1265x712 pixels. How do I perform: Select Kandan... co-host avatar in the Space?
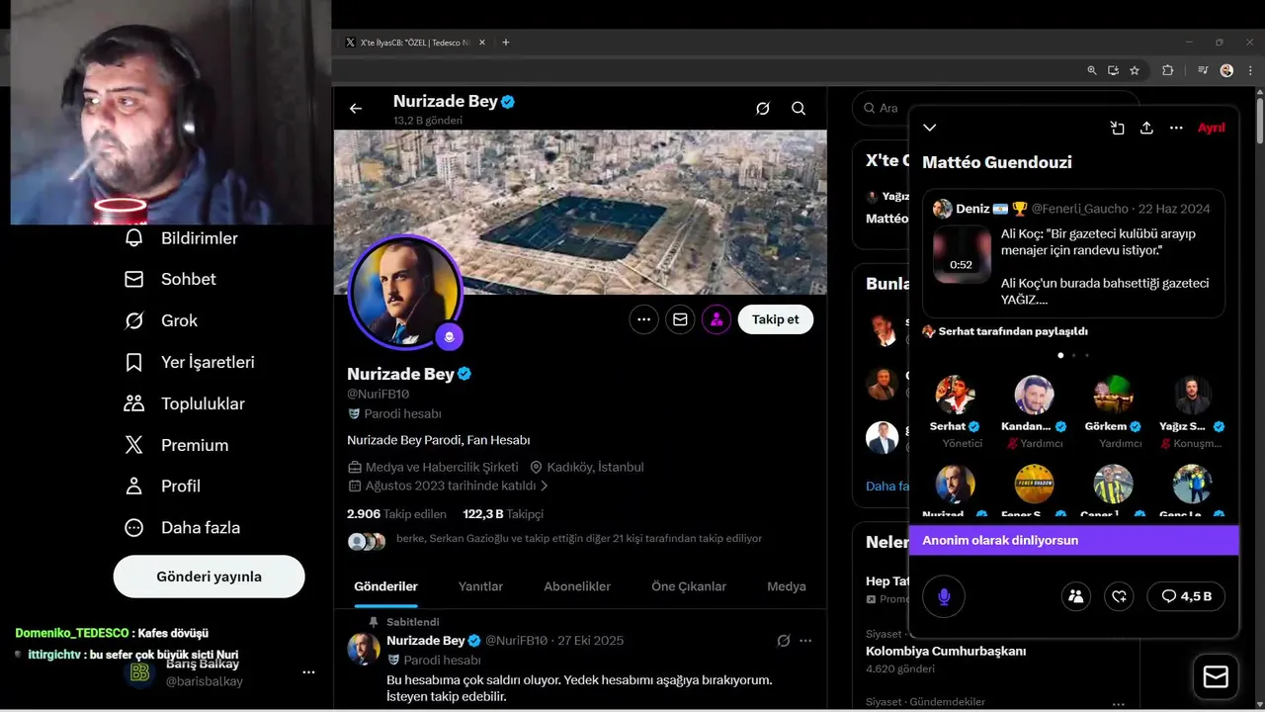[x=1034, y=396]
